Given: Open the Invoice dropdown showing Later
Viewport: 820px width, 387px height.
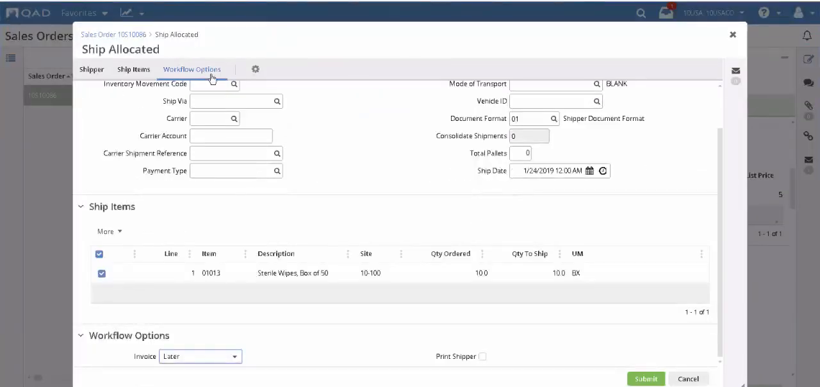Looking at the screenshot, I should [201, 356].
